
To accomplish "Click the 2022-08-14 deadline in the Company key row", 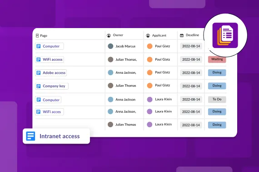I will coord(191,86).
